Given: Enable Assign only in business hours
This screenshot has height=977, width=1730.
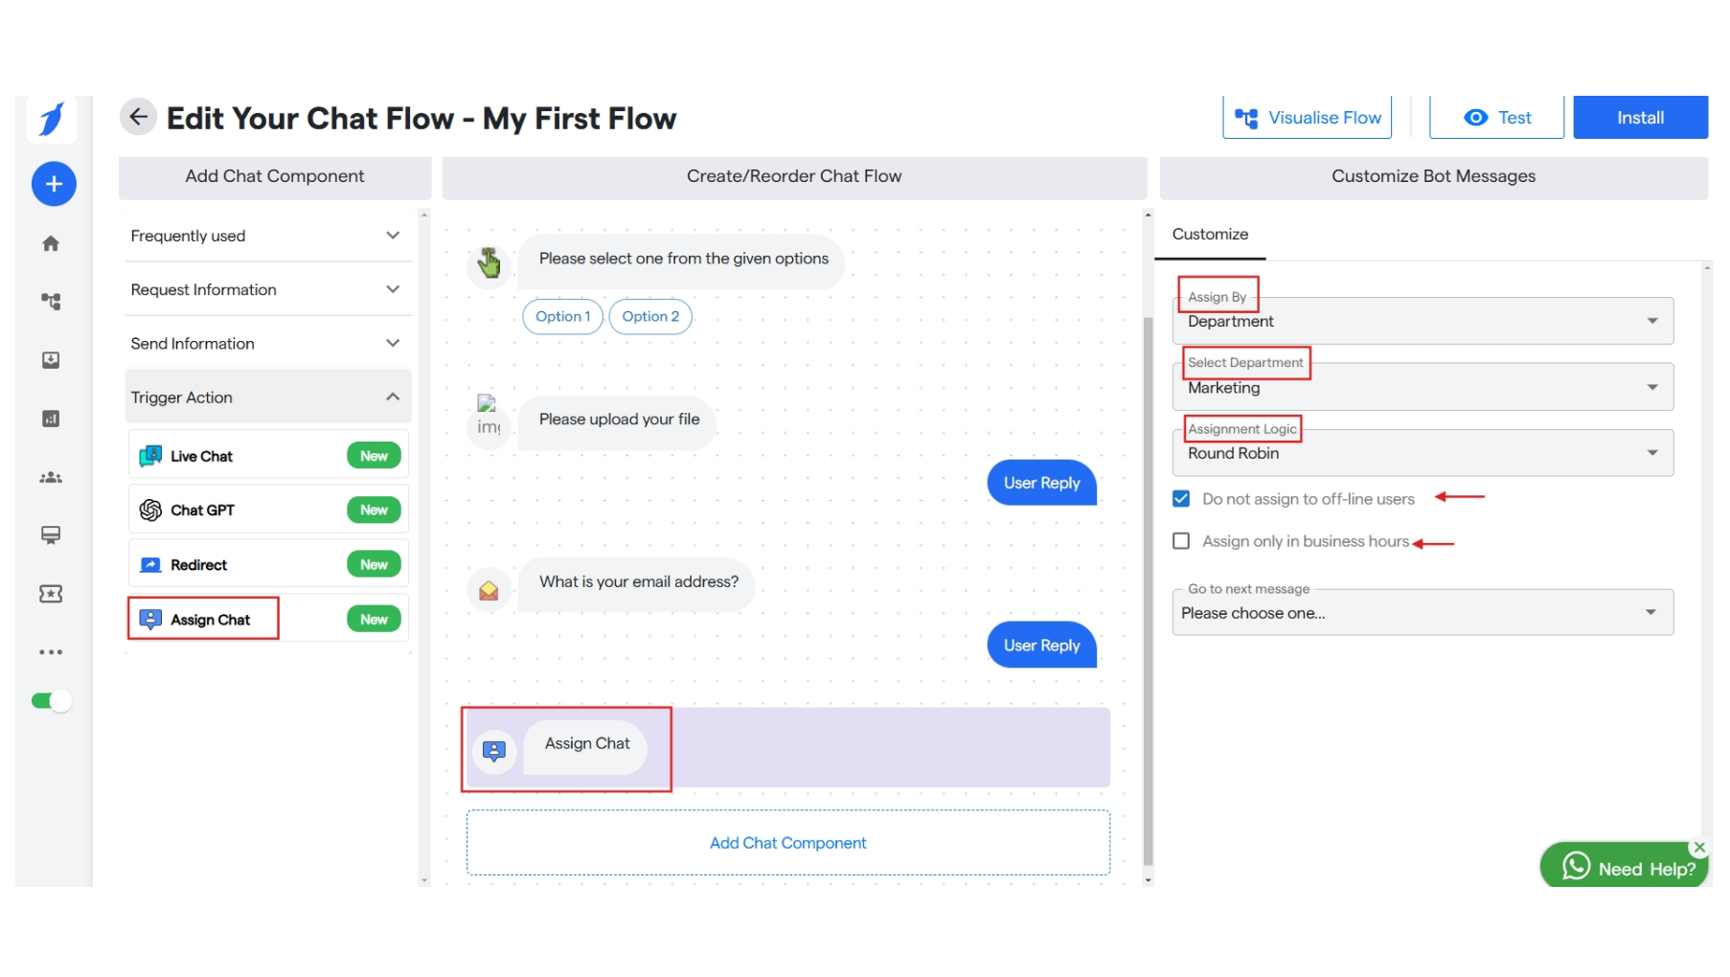Looking at the screenshot, I should click(1181, 540).
